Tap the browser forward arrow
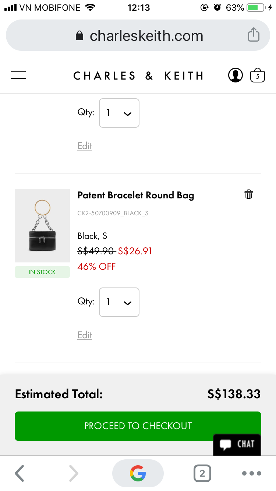Viewport: 276px width, 491px height. point(74,473)
